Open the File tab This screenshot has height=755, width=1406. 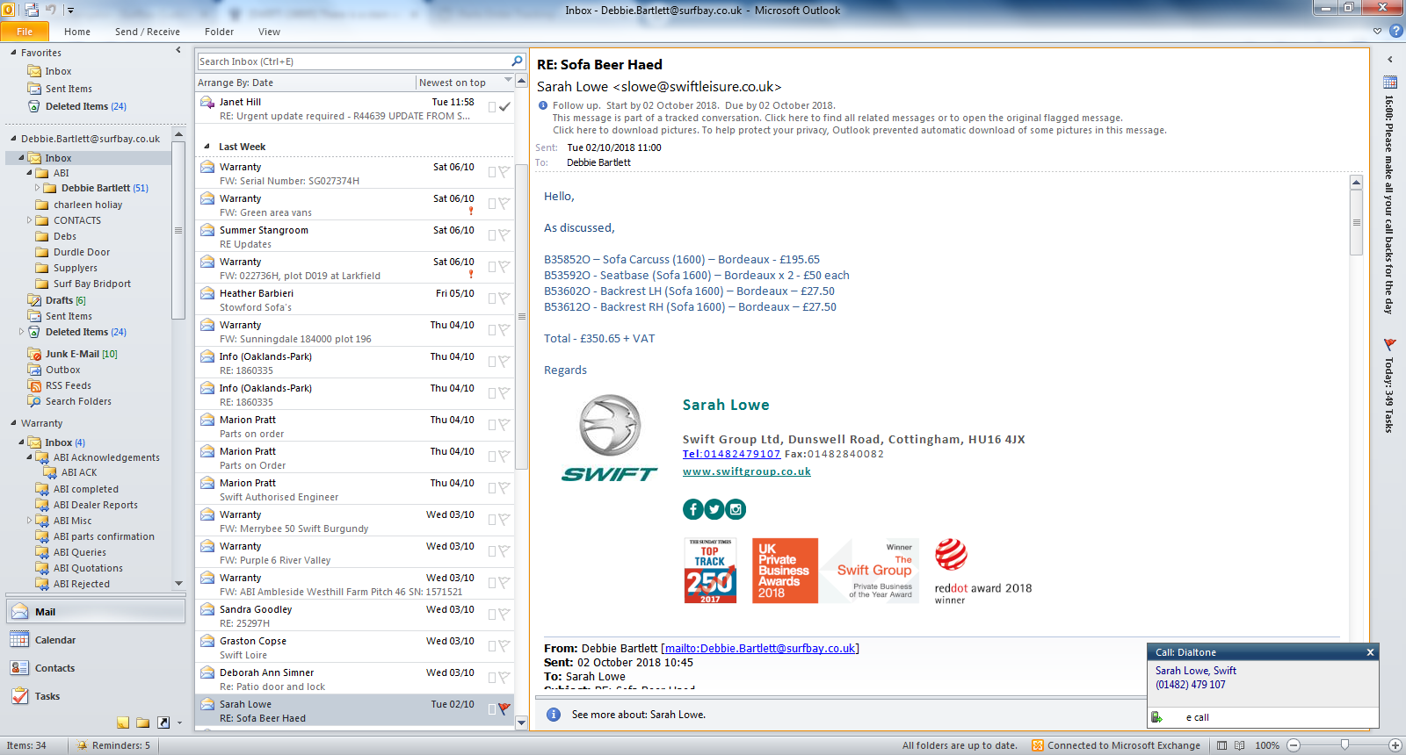point(25,32)
